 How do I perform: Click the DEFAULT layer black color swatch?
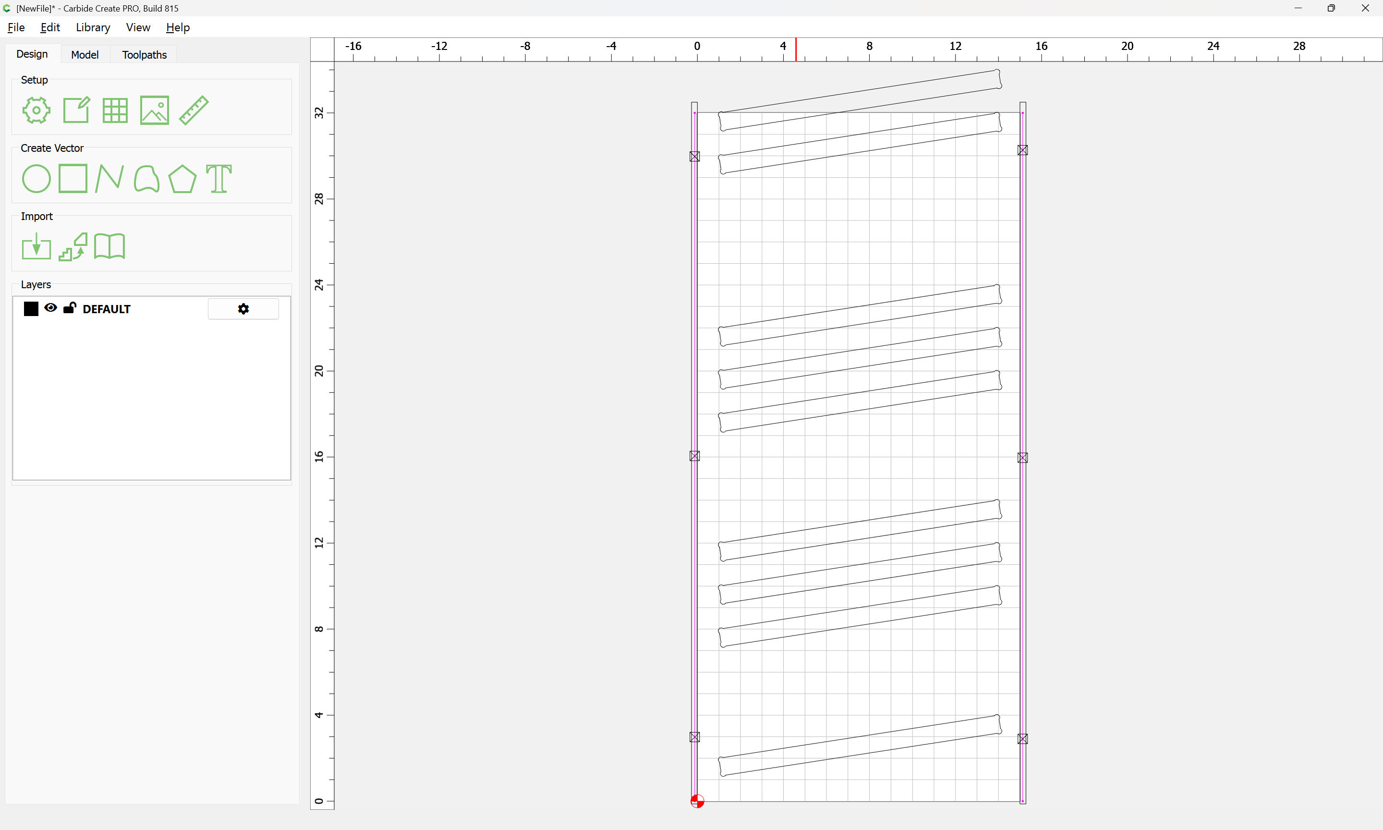click(x=31, y=309)
